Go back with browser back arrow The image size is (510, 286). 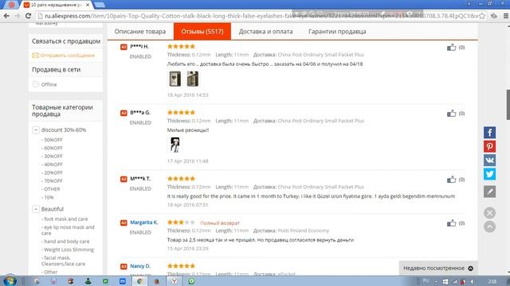click(x=6, y=16)
